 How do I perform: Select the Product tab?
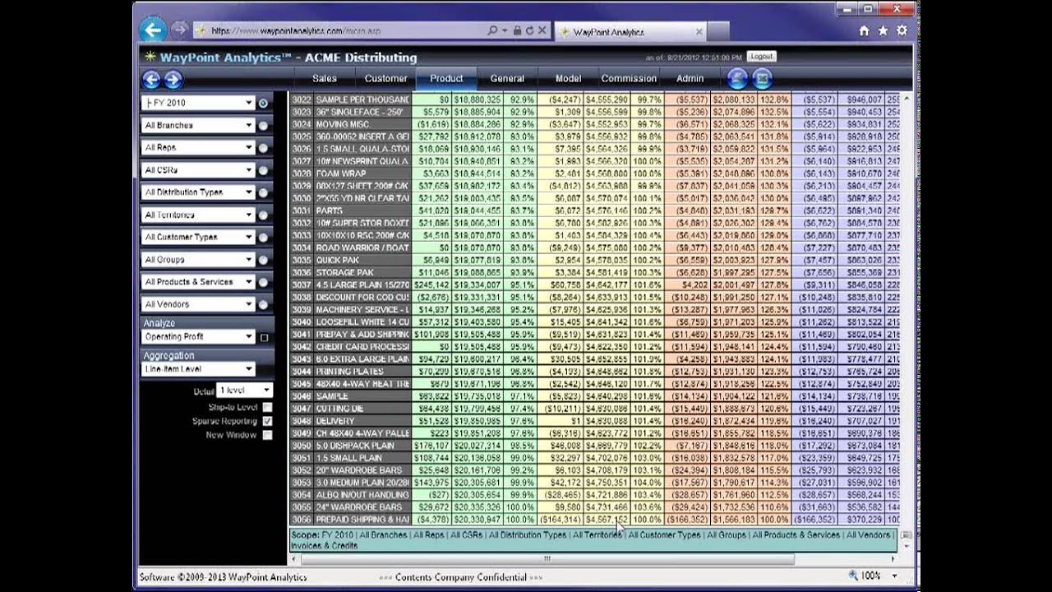446,78
